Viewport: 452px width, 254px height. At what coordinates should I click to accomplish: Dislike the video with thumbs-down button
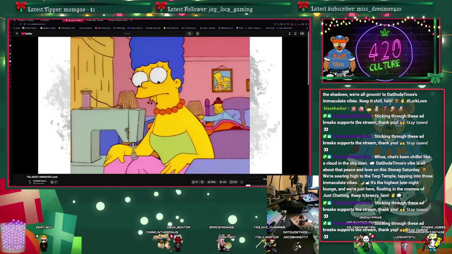pyautogui.click(x=202, y=182)
